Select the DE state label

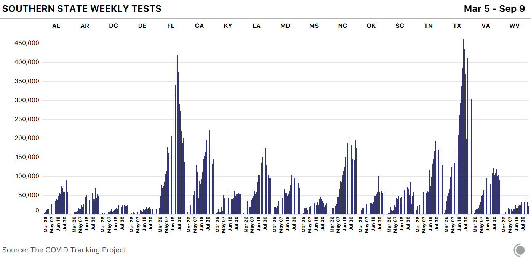coord(142,26)
